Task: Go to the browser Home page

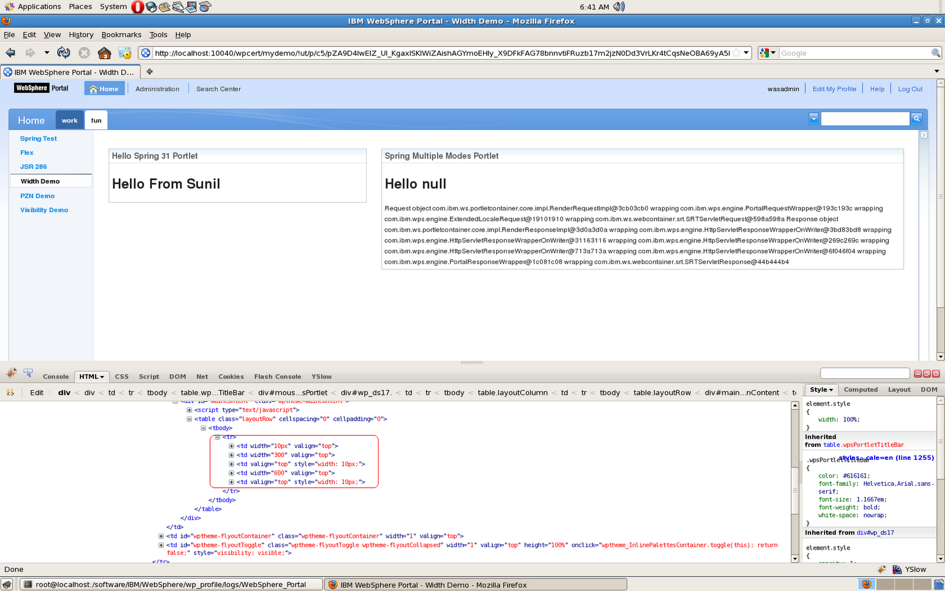Action: point(105,53)
